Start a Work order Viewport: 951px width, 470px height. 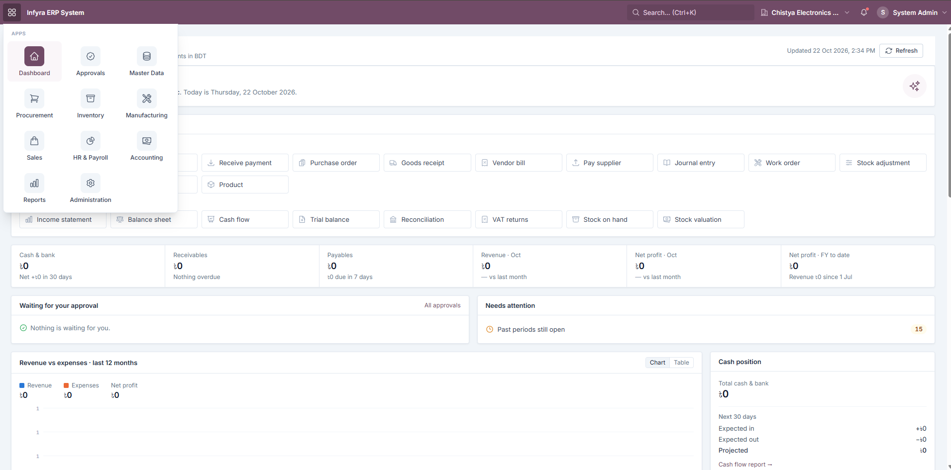click(792, 163)
